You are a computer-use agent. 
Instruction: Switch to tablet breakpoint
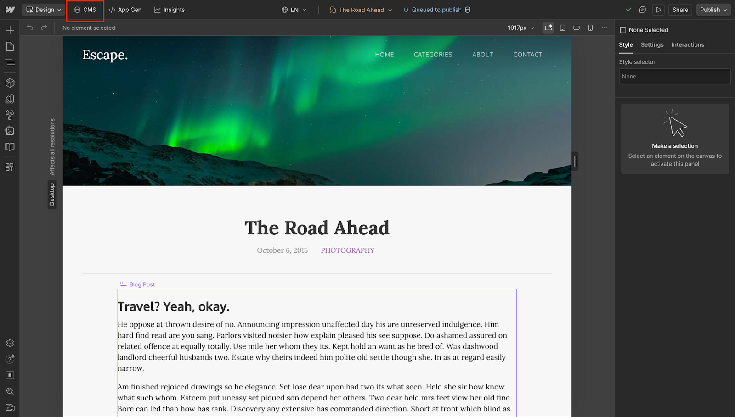pos(562,28)
